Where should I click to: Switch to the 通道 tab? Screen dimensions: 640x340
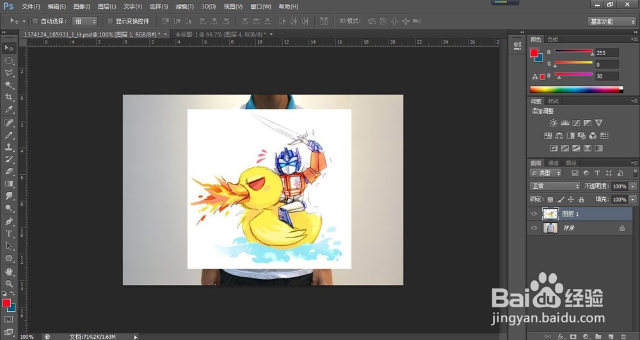[x=553, y=163]
